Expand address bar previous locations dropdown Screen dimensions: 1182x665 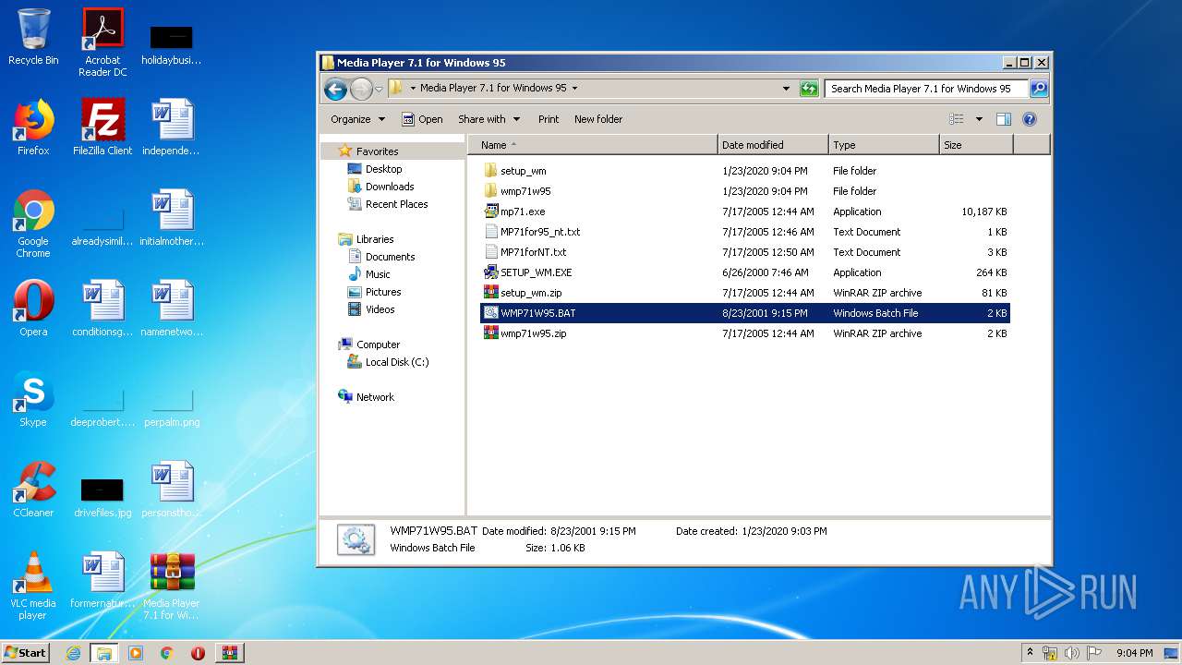[x=786, y=89]
